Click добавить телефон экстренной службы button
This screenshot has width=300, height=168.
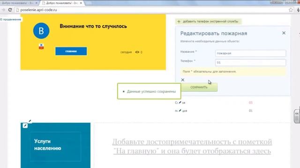(x=208, y=21)
